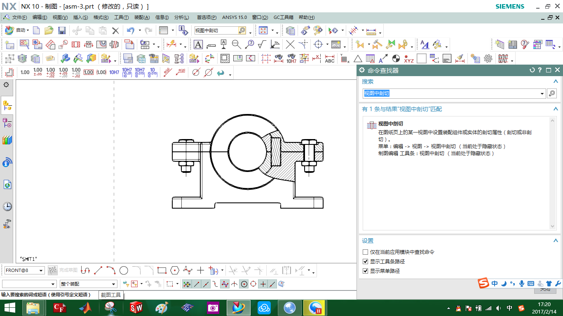Click the Fit view icon
This screenshot has height=316, width=563.
point(263,30)
